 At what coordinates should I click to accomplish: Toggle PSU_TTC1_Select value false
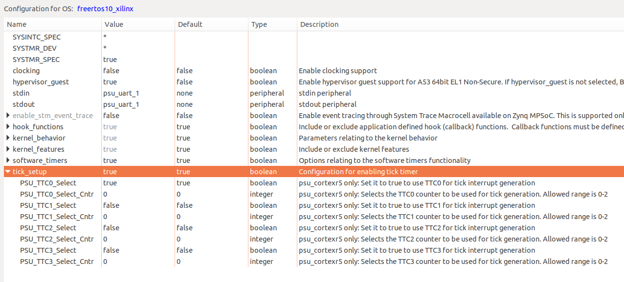point(111,205)
